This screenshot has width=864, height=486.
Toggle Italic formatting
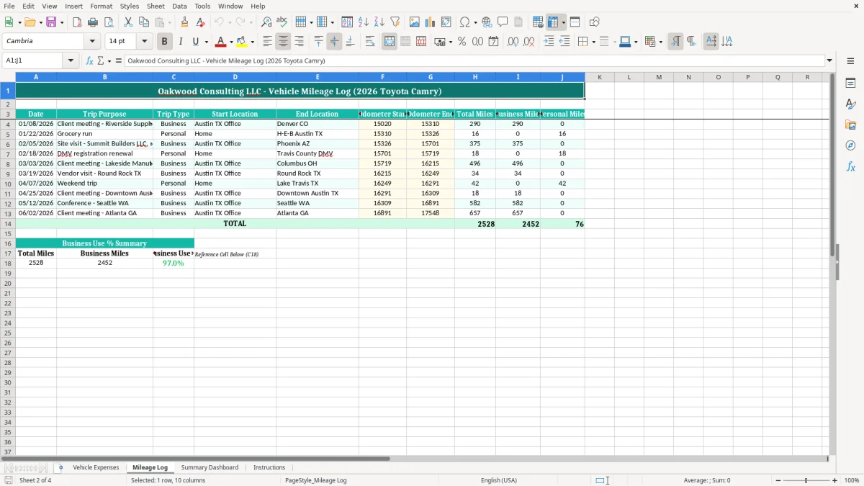pos(181,42)
